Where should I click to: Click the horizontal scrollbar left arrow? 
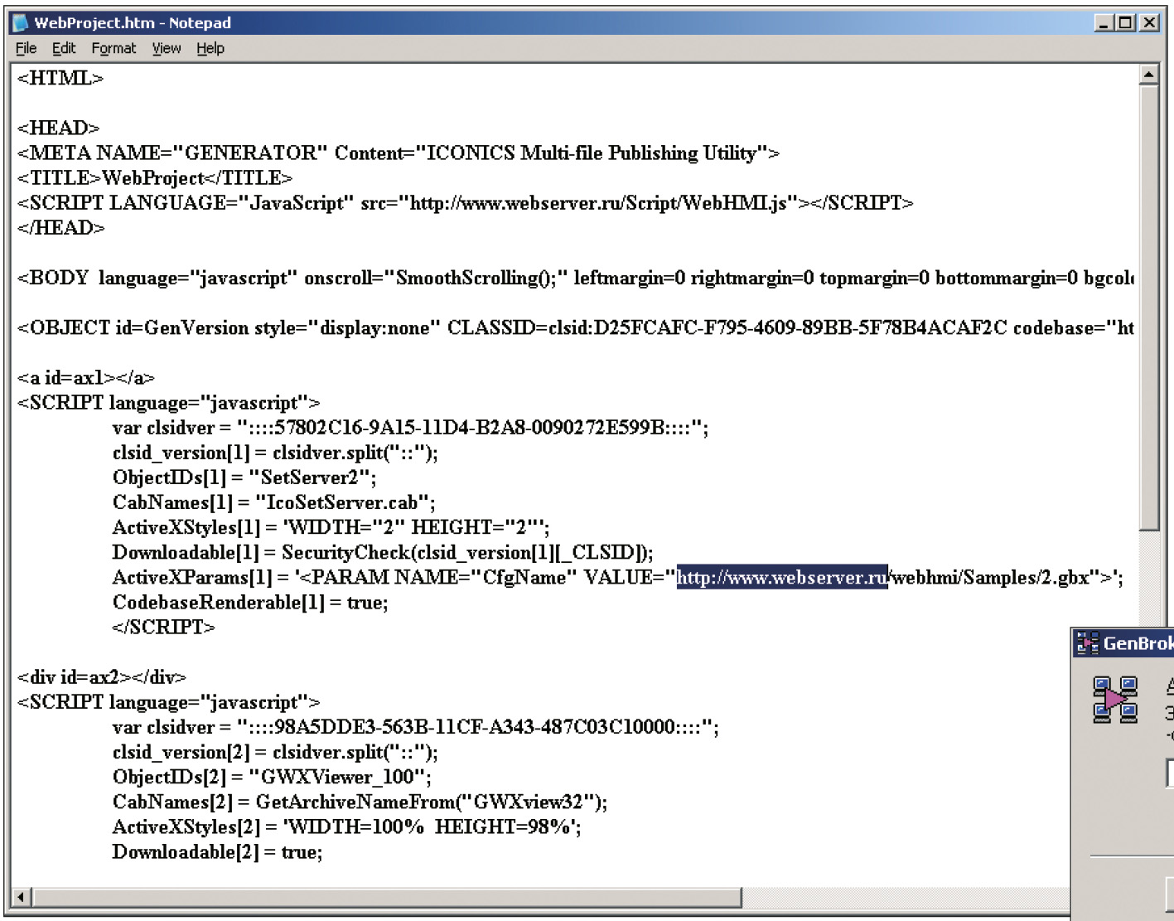point(22,897)
